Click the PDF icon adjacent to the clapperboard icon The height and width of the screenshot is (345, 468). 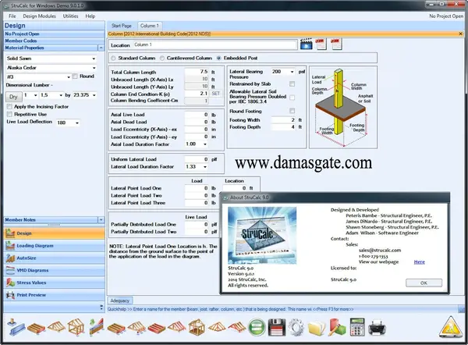coord(321,44)
